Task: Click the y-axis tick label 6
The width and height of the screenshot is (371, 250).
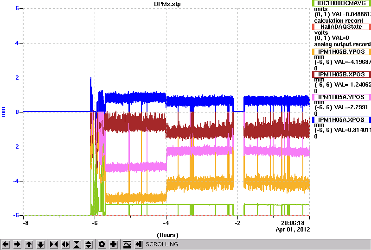Action: 17,8
